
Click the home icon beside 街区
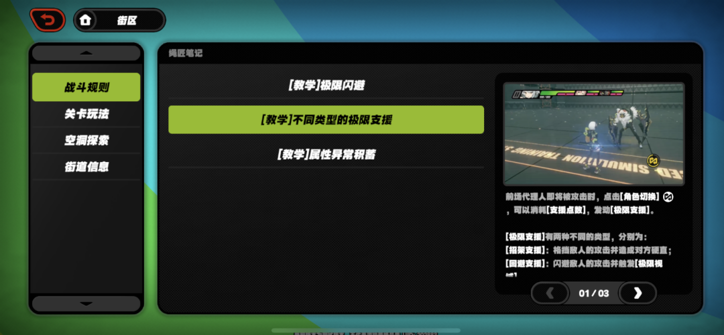tap(85, 20)
